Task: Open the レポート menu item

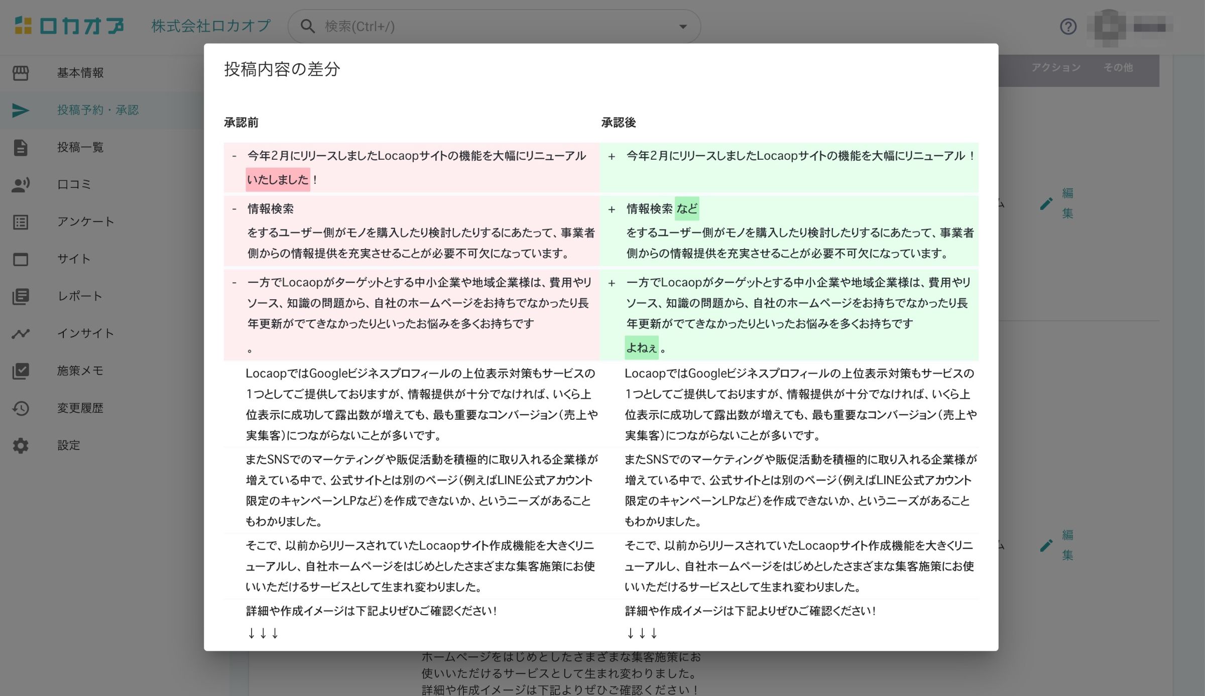Action: point(79,296)
